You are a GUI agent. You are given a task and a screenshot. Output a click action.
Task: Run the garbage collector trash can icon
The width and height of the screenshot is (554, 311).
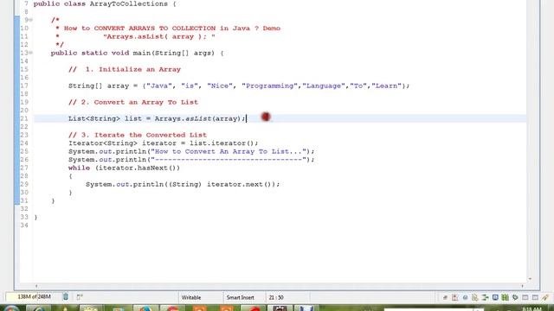[66, 296]
